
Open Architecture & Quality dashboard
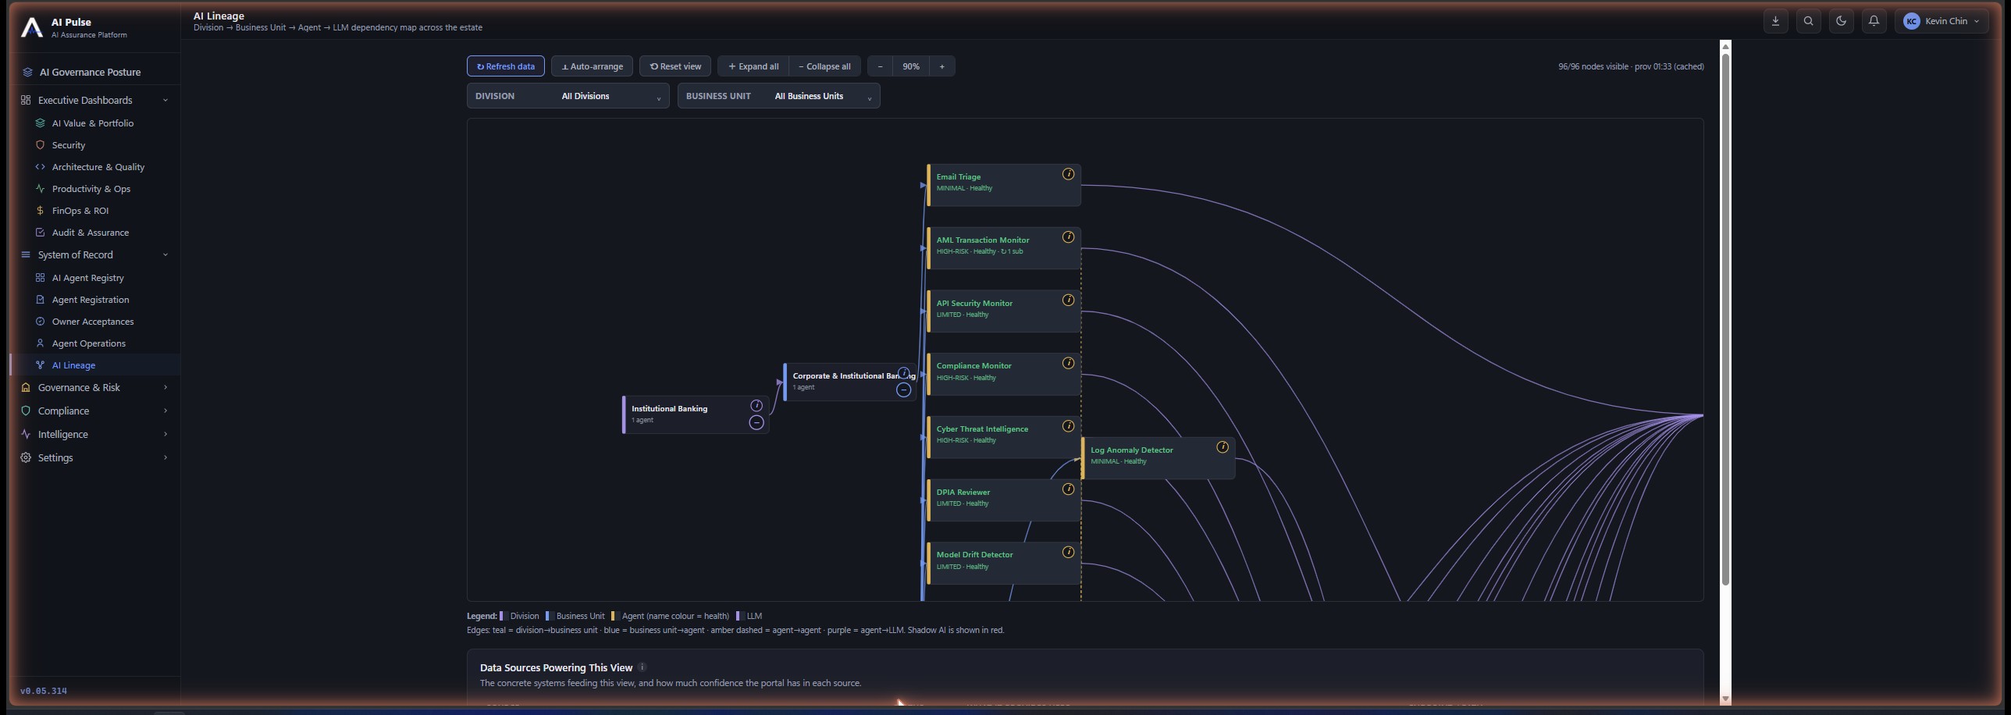click(x=98, y=167)
